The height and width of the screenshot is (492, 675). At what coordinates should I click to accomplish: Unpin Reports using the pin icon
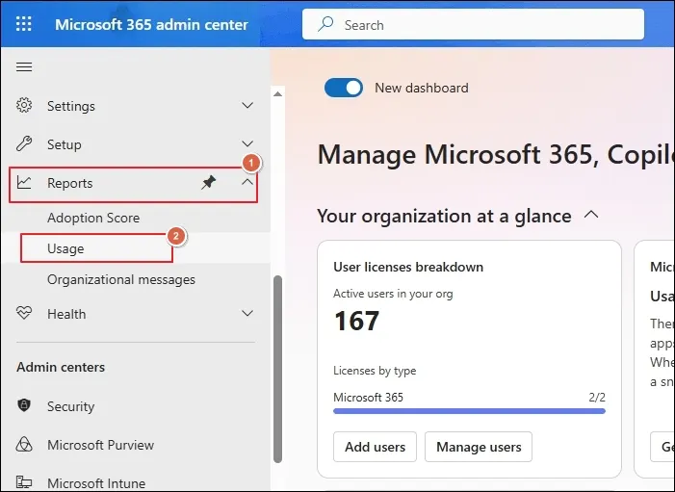[x=208, y=183]
